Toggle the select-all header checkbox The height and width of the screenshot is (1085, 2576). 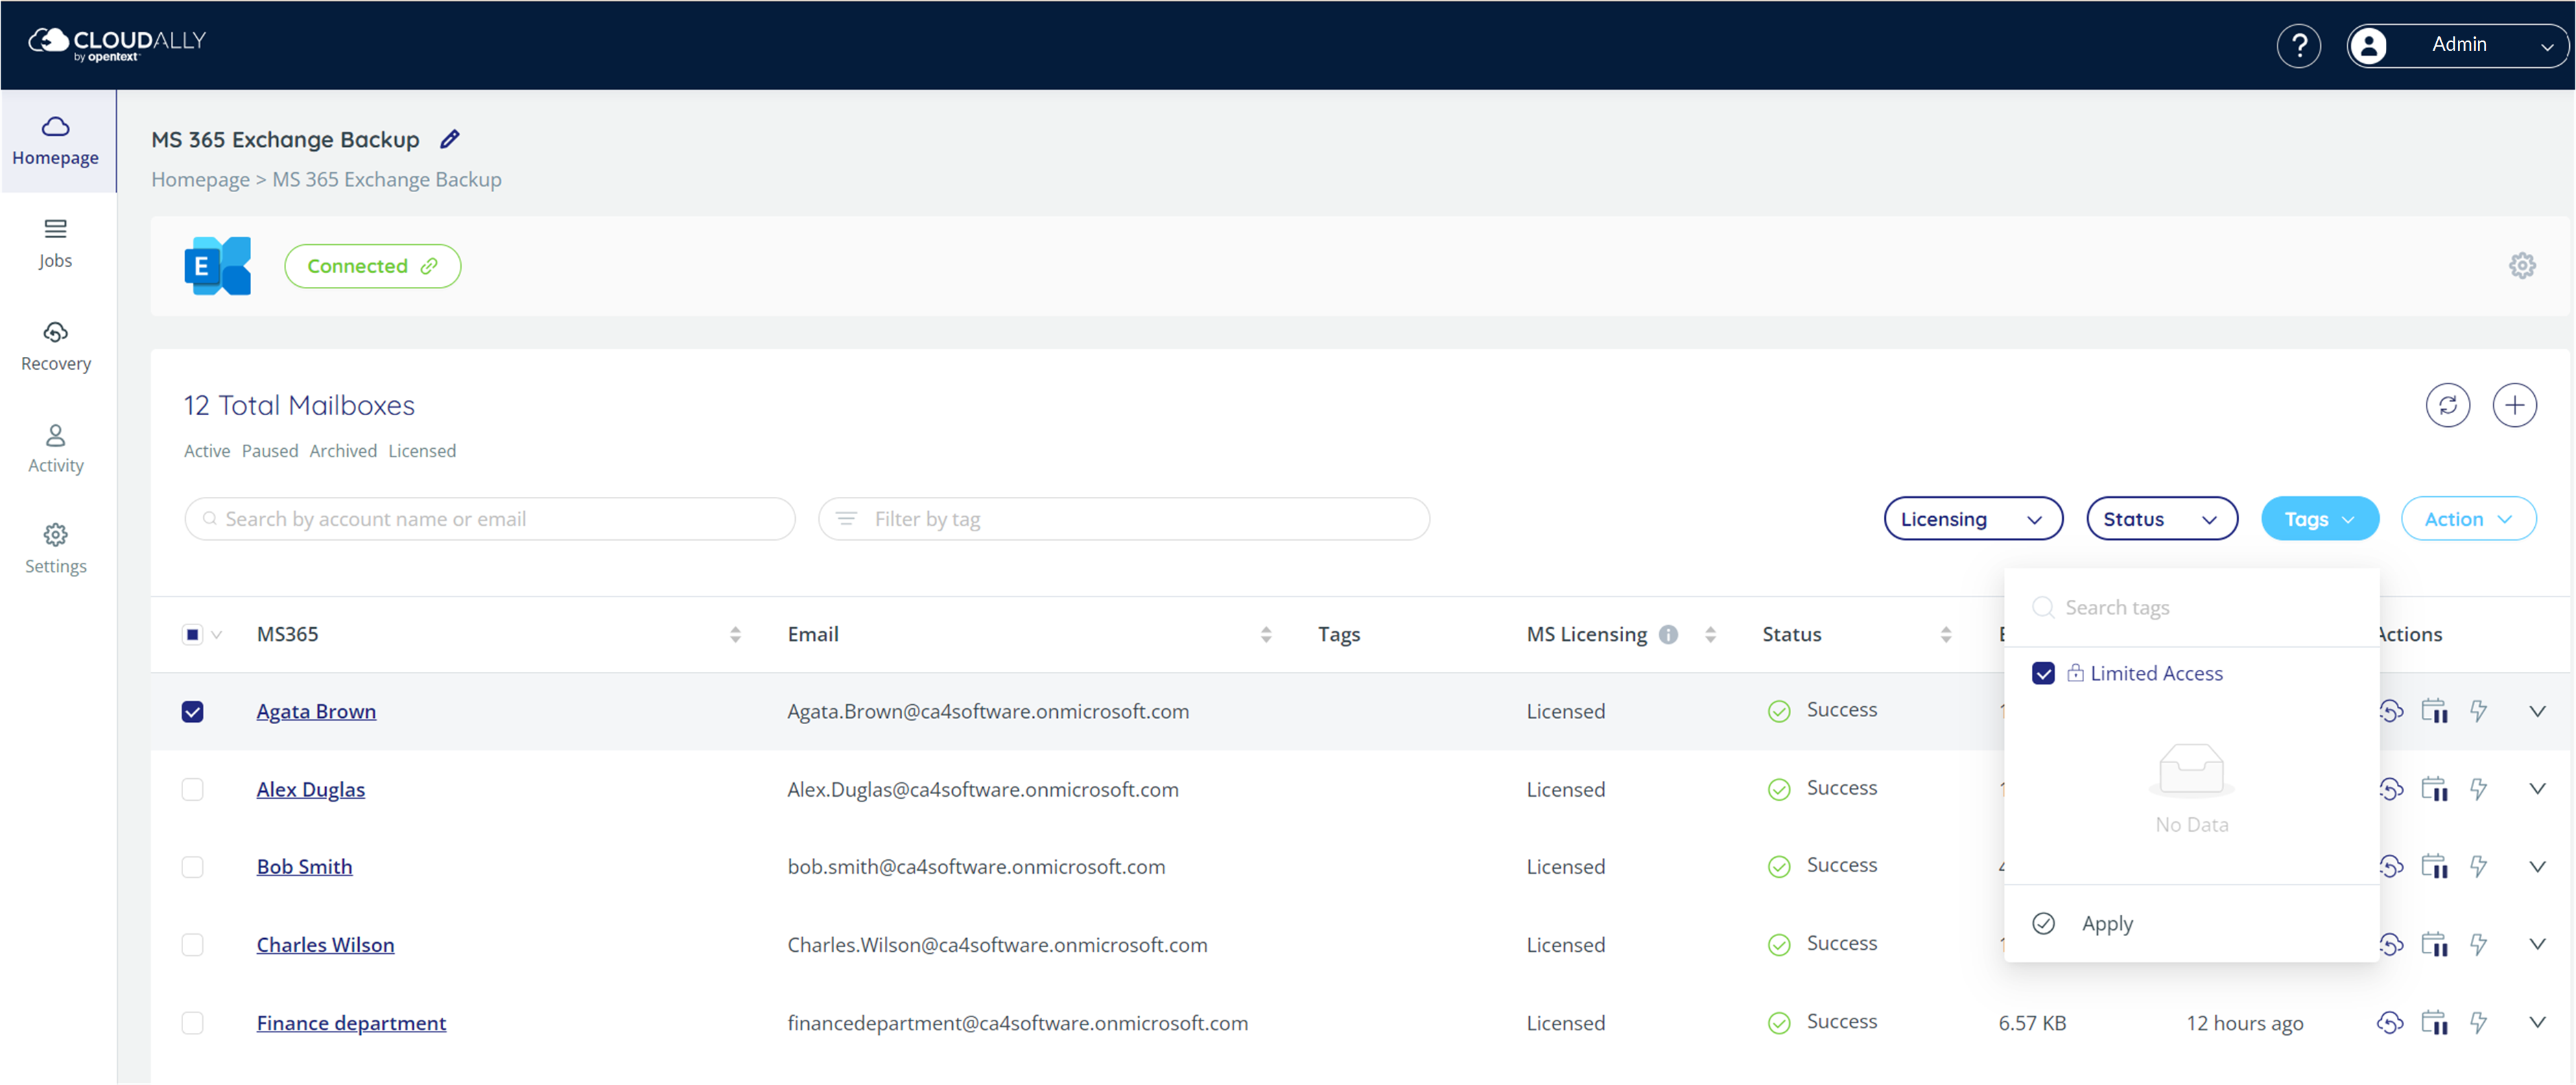pyautogui.click(x=192, y=634)
